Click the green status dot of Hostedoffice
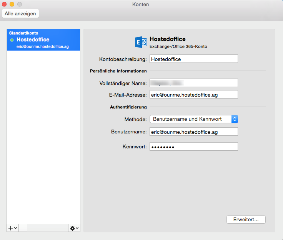The width and height of the screenshot is (283, 240). click(x=12, y=40)
